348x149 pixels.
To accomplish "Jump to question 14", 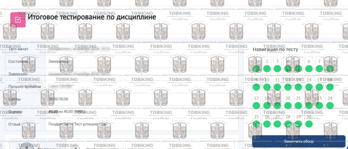I will [x=309, y=83].
